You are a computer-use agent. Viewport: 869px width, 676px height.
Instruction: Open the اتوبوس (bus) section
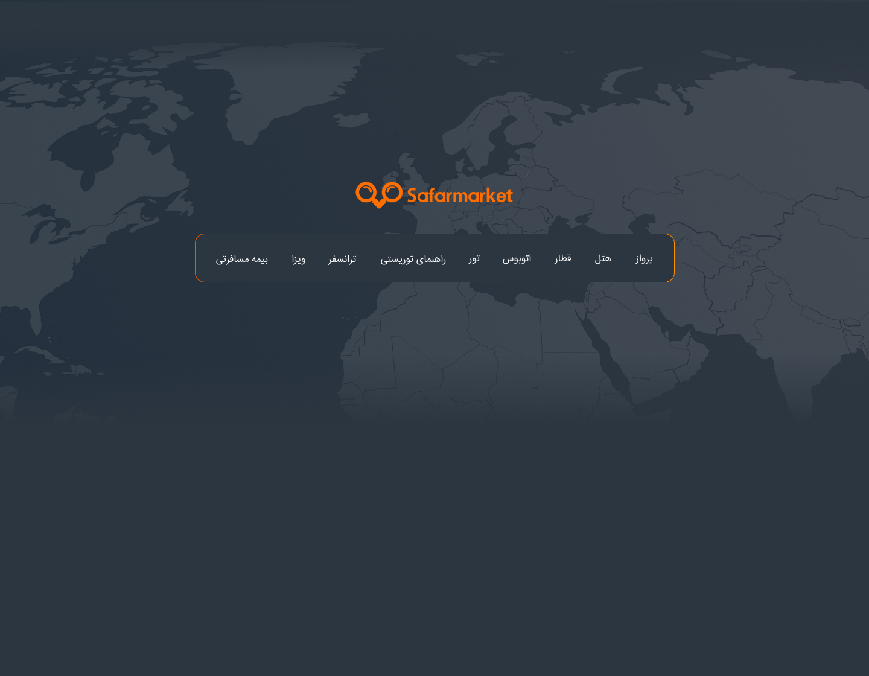click(x=517, y=259)
